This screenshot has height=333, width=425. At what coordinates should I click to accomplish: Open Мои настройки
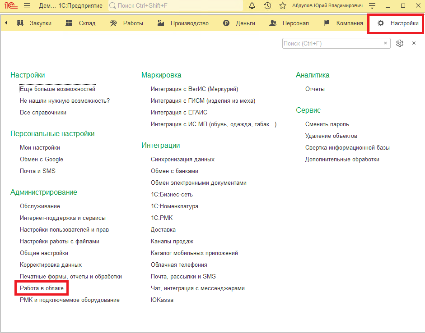(40, 147)
